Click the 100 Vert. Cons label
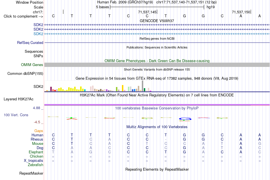This screenshot has height=180, width=270. pos(16,115)
